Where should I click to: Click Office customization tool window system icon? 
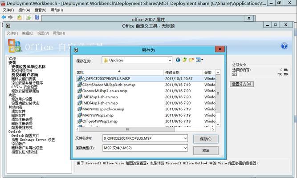pyautogui.click(x=8, y=26)
